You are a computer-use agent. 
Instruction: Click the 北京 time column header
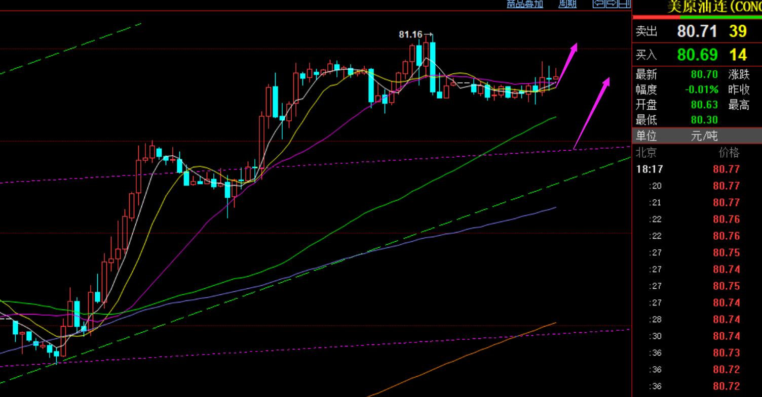pyautogui.click(x=646, y=152)
